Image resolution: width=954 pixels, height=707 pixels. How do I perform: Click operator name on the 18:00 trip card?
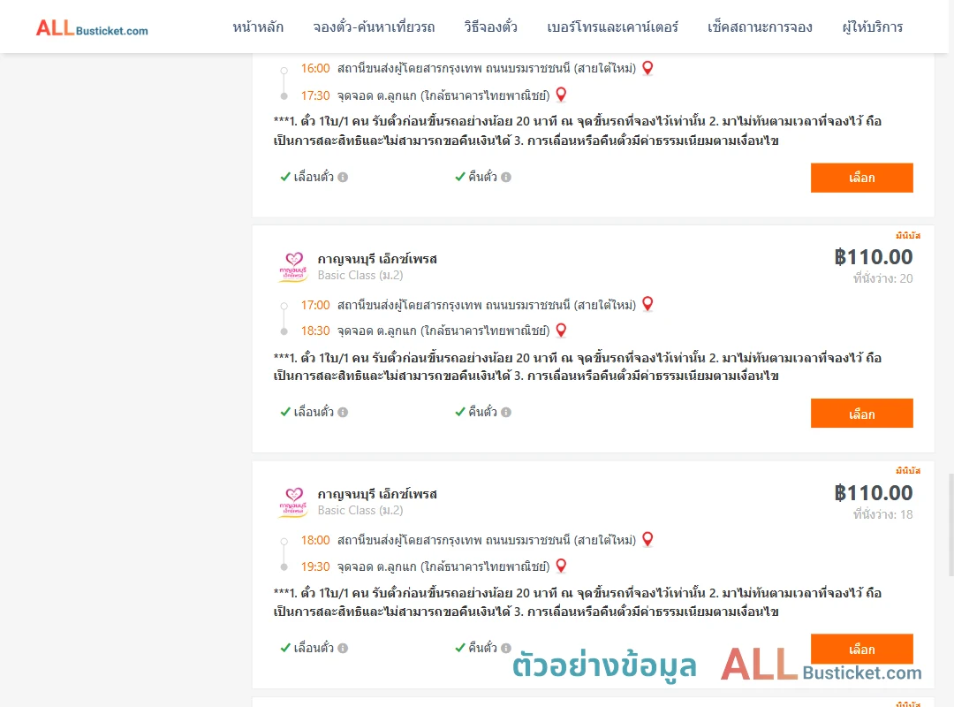pos(377,494)
